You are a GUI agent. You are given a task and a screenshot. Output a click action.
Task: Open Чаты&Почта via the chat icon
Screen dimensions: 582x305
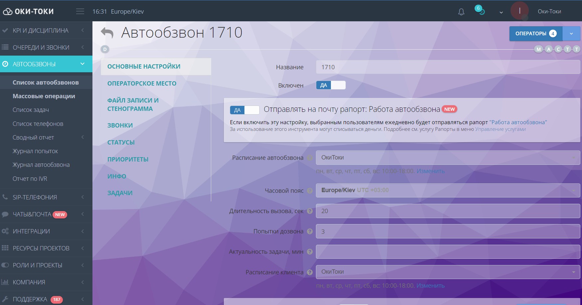pyautogui.click(x=5, y=214)
